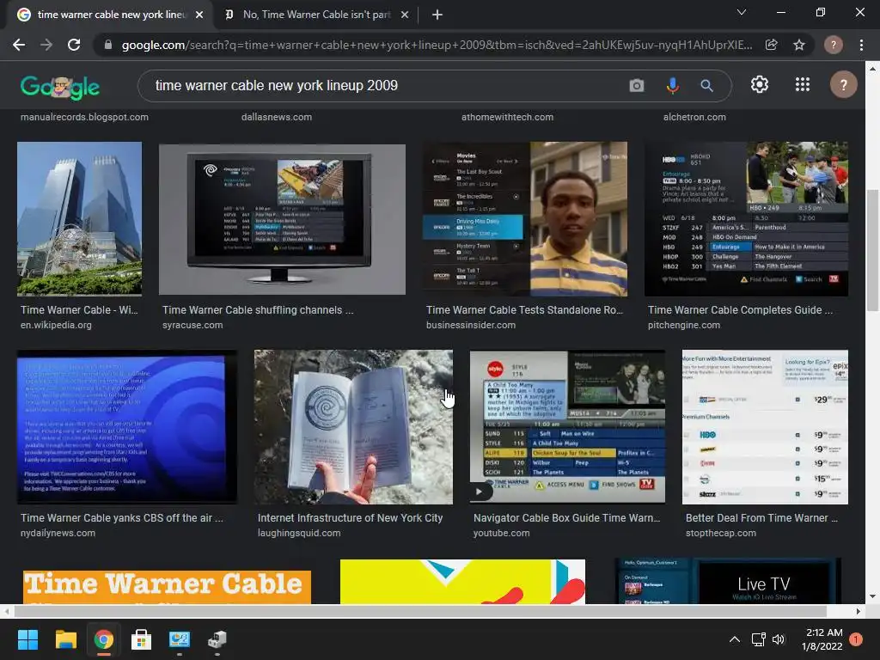Open clock showing 2:12 AM
Viewport: 880px width, 660px height.
point(822,639)
